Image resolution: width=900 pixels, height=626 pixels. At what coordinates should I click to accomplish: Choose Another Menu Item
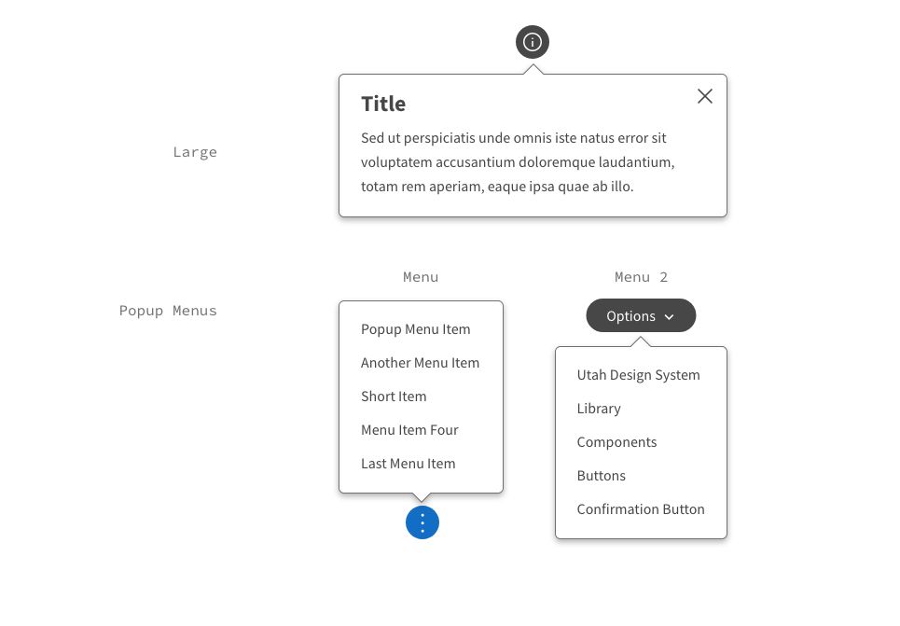coord(420,363)
